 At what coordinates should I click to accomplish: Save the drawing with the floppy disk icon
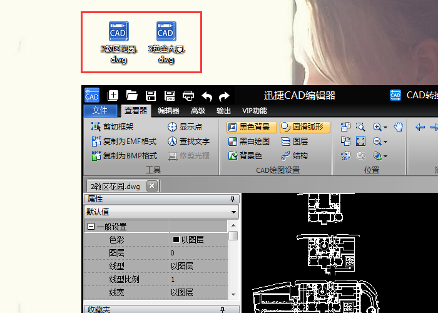coord(151,96)
